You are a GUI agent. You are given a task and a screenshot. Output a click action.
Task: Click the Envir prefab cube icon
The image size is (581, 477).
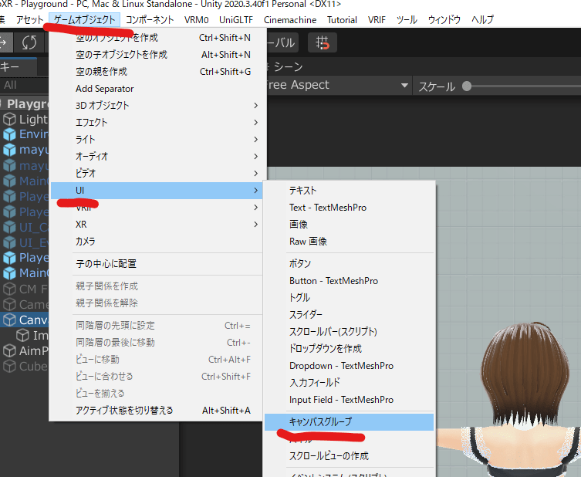coord(9,134)
